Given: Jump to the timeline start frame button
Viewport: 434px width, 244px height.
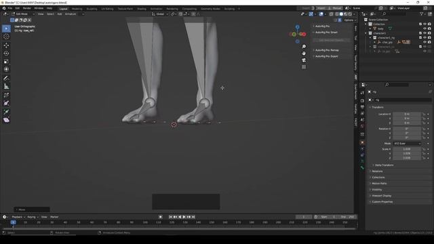Looking at the screenshot, I should 170,217.
